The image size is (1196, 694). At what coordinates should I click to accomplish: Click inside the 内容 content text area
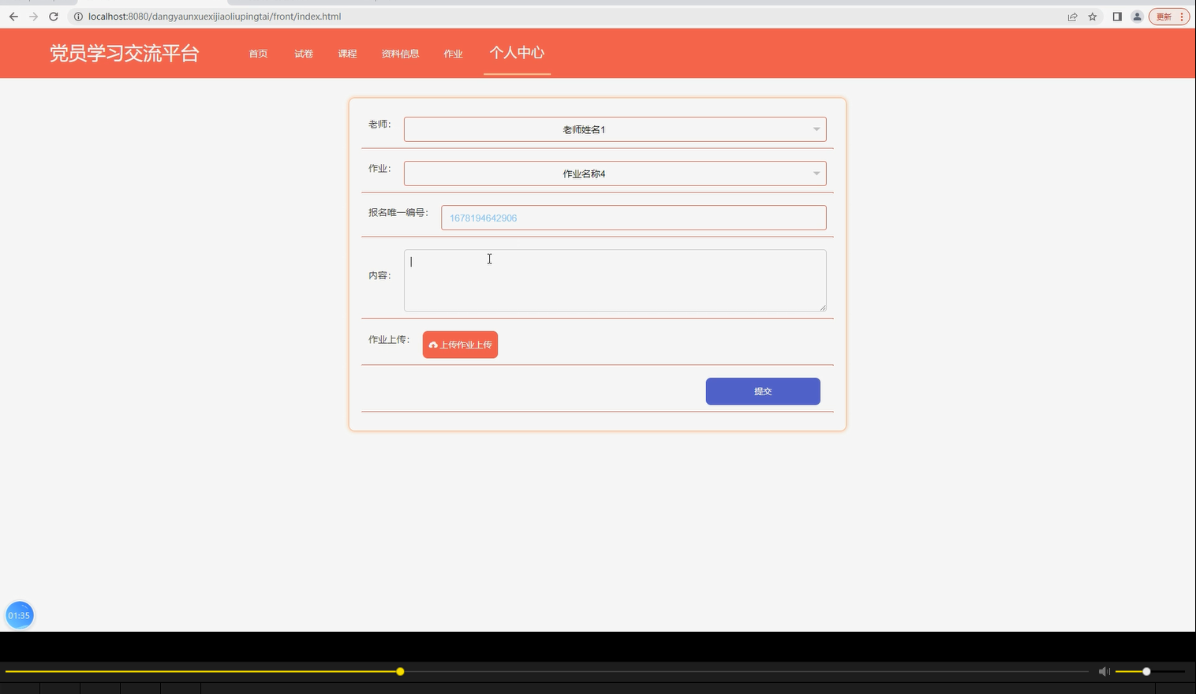tap(615, 280)
